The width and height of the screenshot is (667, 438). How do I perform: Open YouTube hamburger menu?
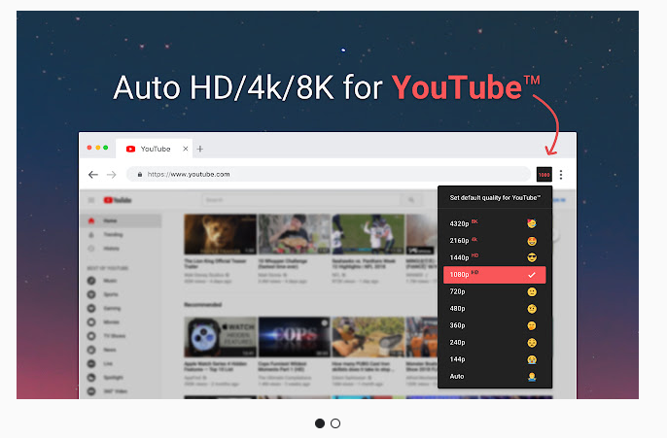tap(91, 200)
